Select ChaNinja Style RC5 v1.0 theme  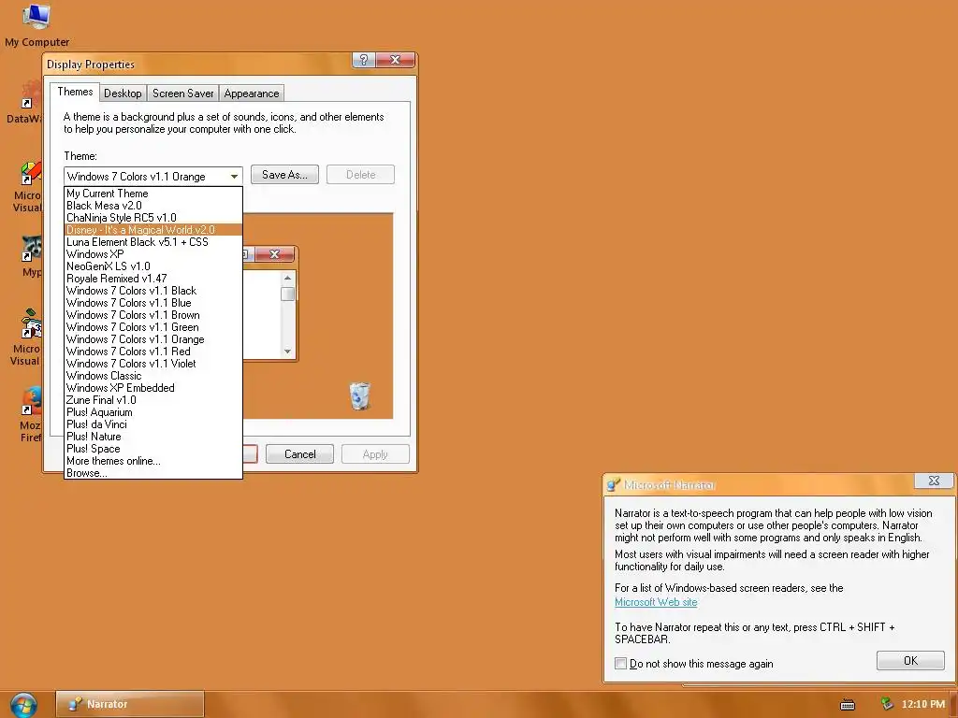click(153, 218)
